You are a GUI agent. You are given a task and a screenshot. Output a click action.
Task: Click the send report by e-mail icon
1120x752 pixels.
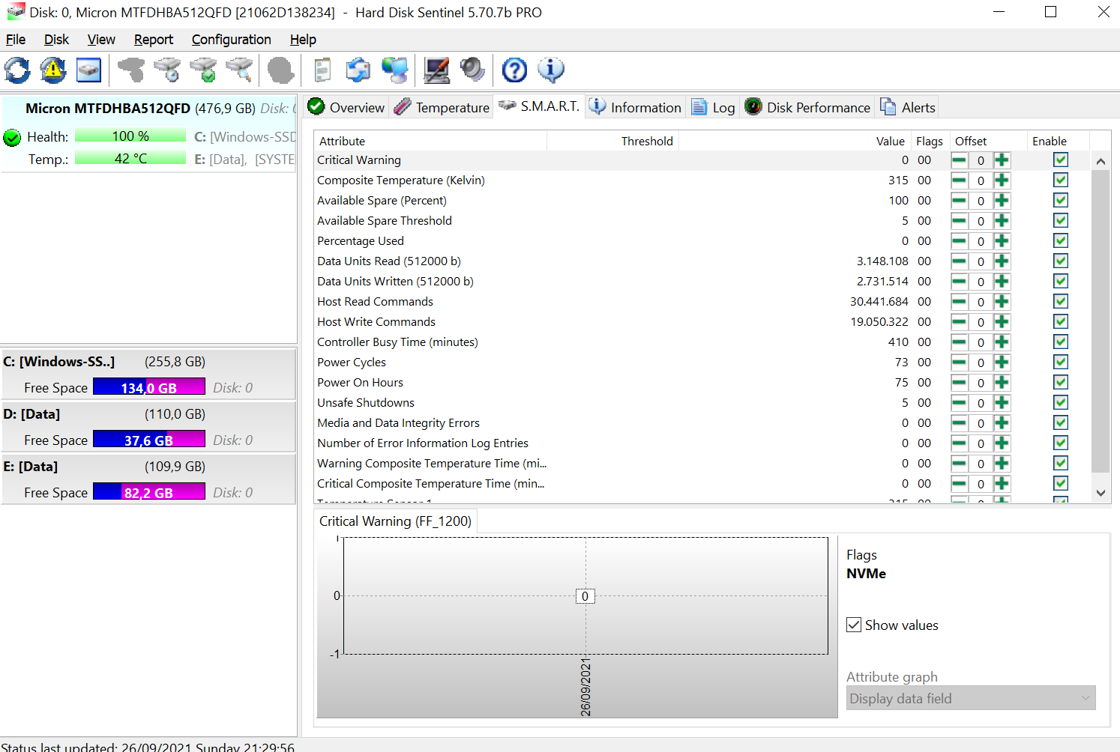358,70
